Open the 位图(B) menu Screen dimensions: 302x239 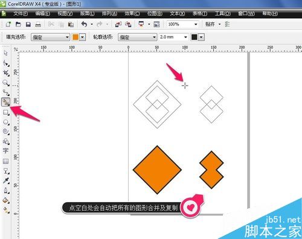(155, 14)
